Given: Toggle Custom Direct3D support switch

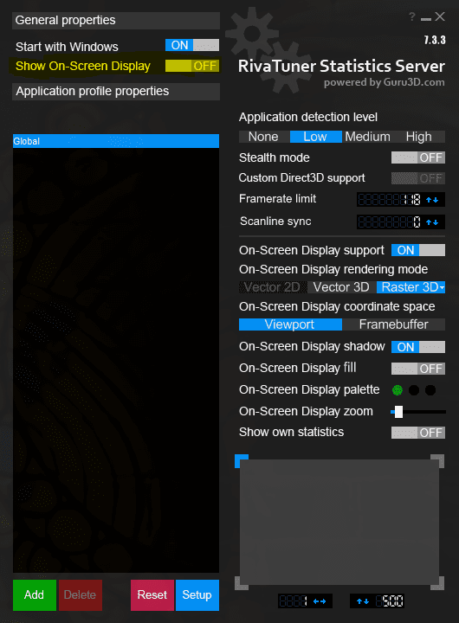Looking at the screenshot, I should click(x=418, y=178).
